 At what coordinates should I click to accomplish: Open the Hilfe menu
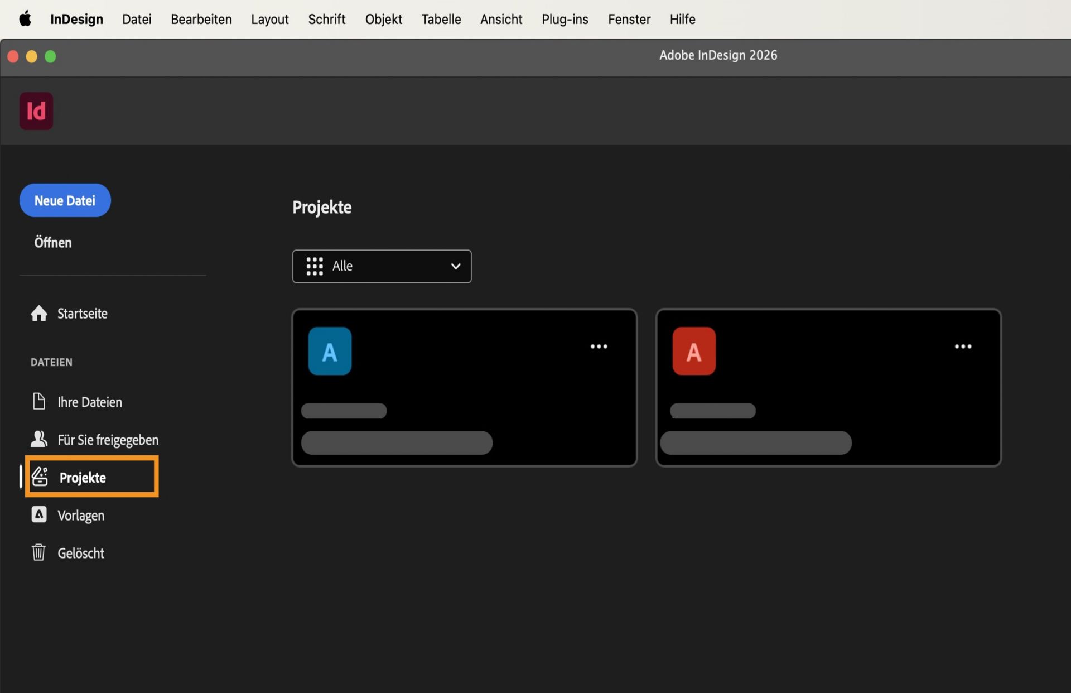click(x=682, y=18)
